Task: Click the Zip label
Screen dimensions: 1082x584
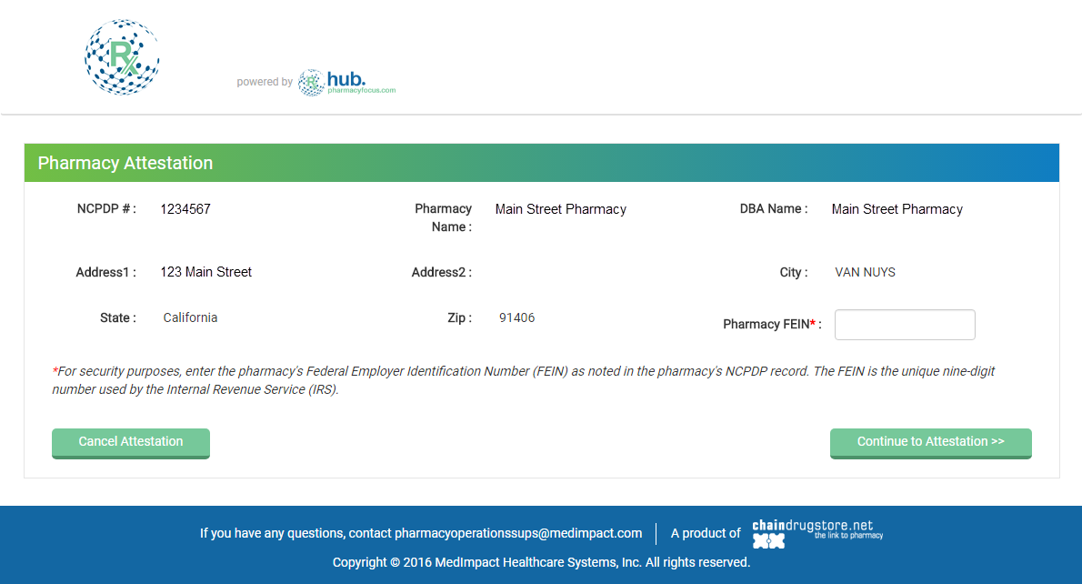Action: coord(459,317)
